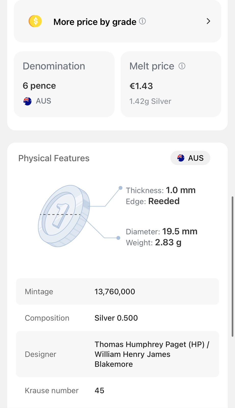
Task: Expand More price by grade chevron
Action: point(208,21)
